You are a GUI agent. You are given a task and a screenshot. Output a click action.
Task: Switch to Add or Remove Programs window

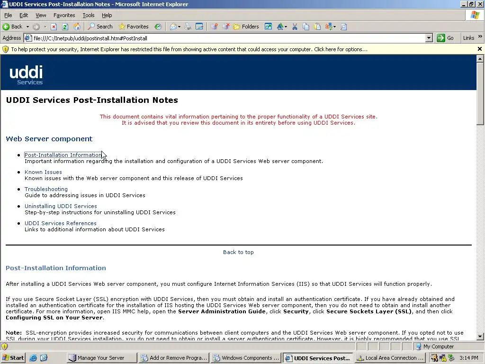point(174,358)
